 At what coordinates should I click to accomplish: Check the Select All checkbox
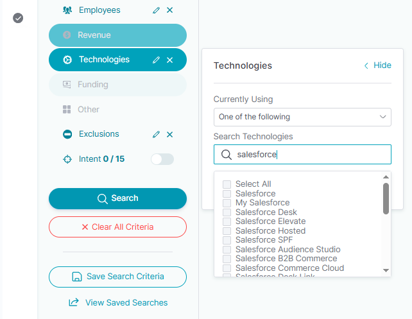(x=227, y=184)
